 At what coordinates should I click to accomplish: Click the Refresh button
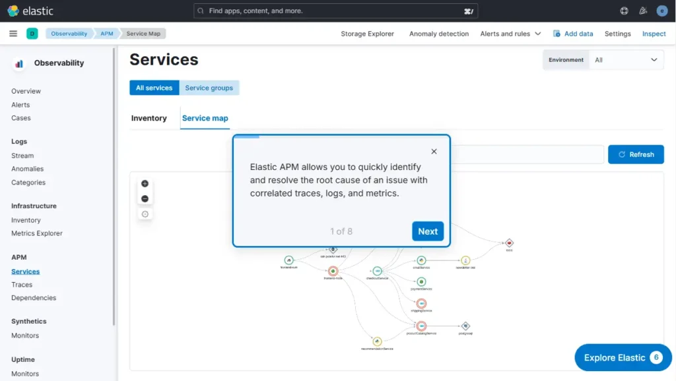point(636,154)
